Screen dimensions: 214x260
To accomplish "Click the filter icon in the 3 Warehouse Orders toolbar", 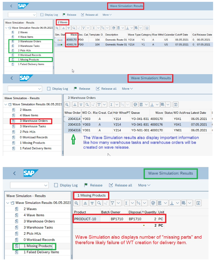I will point(99,104).
